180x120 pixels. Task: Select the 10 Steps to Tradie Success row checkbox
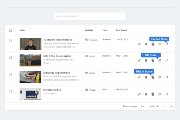coord(10,41)
